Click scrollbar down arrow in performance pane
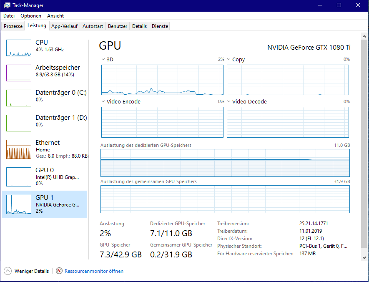369x282 pixels. pos(364,257)
